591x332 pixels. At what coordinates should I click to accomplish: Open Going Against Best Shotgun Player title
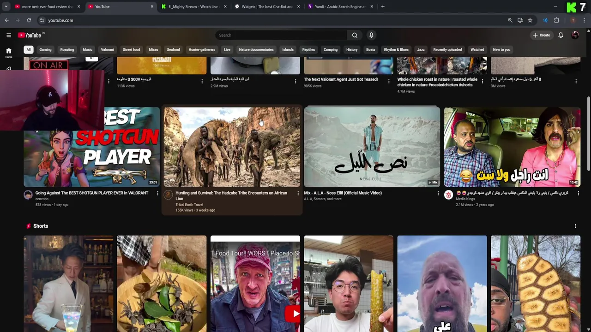coord(92,193)
